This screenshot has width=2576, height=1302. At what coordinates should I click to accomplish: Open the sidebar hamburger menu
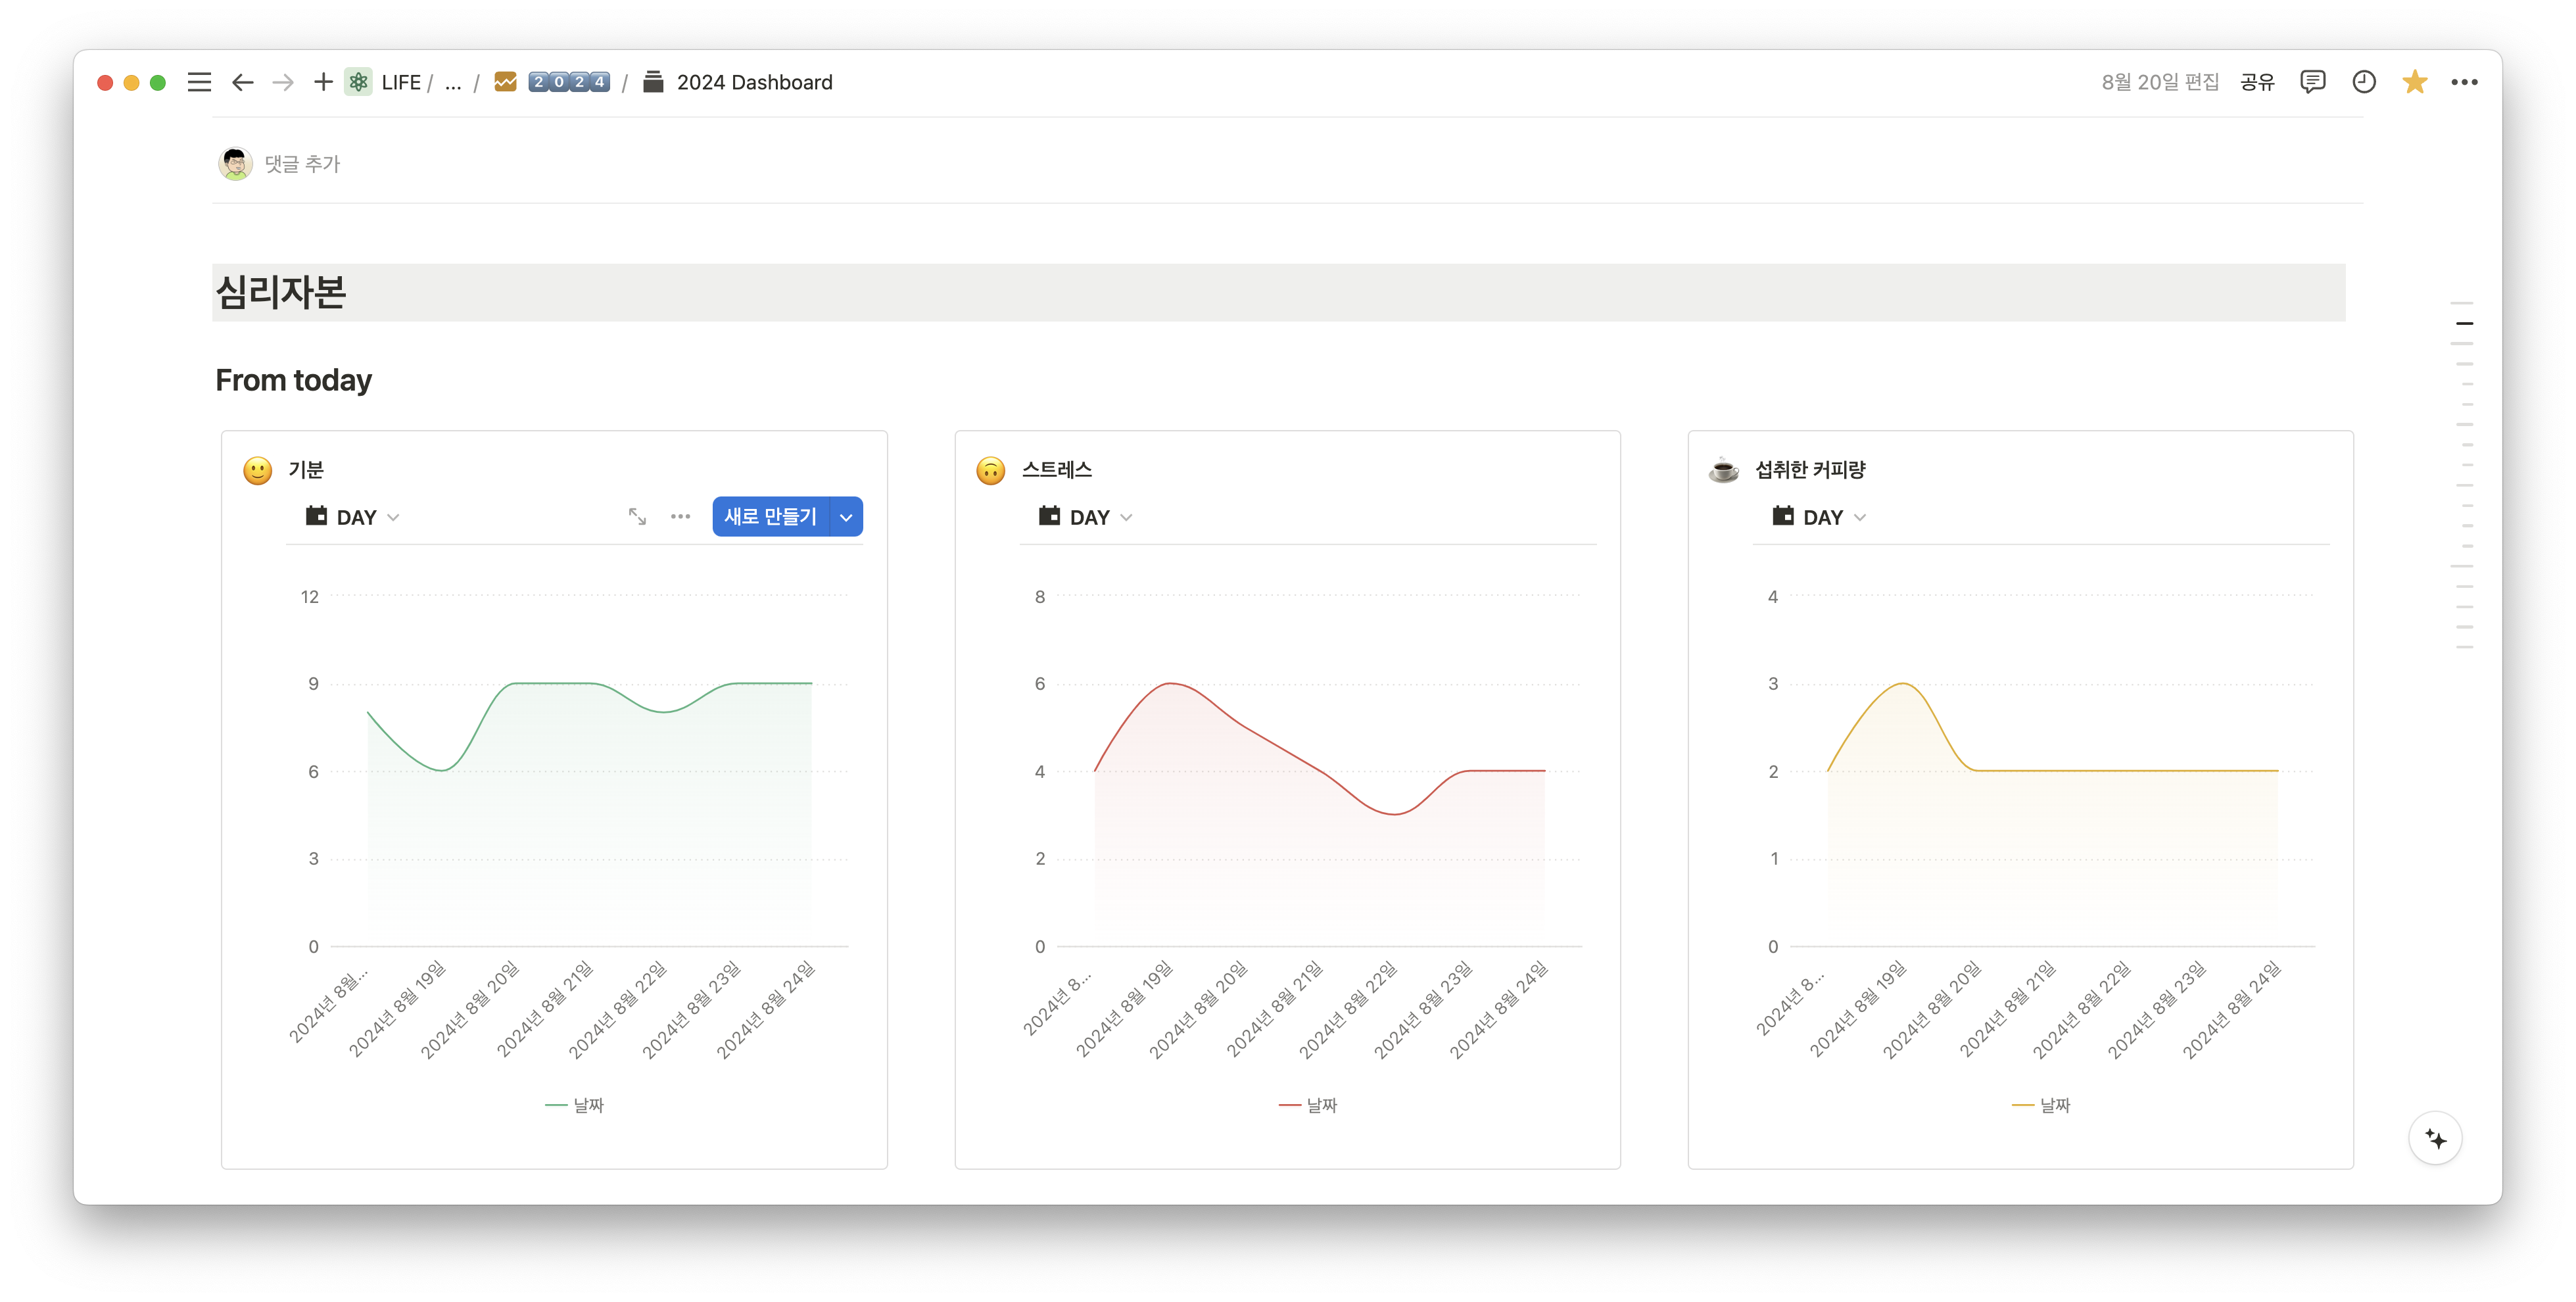199,82
